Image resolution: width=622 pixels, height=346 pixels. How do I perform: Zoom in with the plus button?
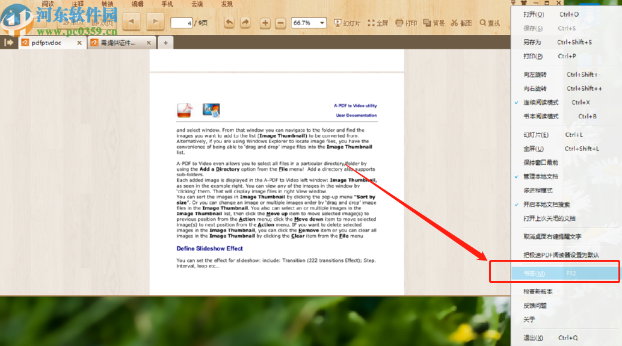pyautogui.click(x=265, y=23)
